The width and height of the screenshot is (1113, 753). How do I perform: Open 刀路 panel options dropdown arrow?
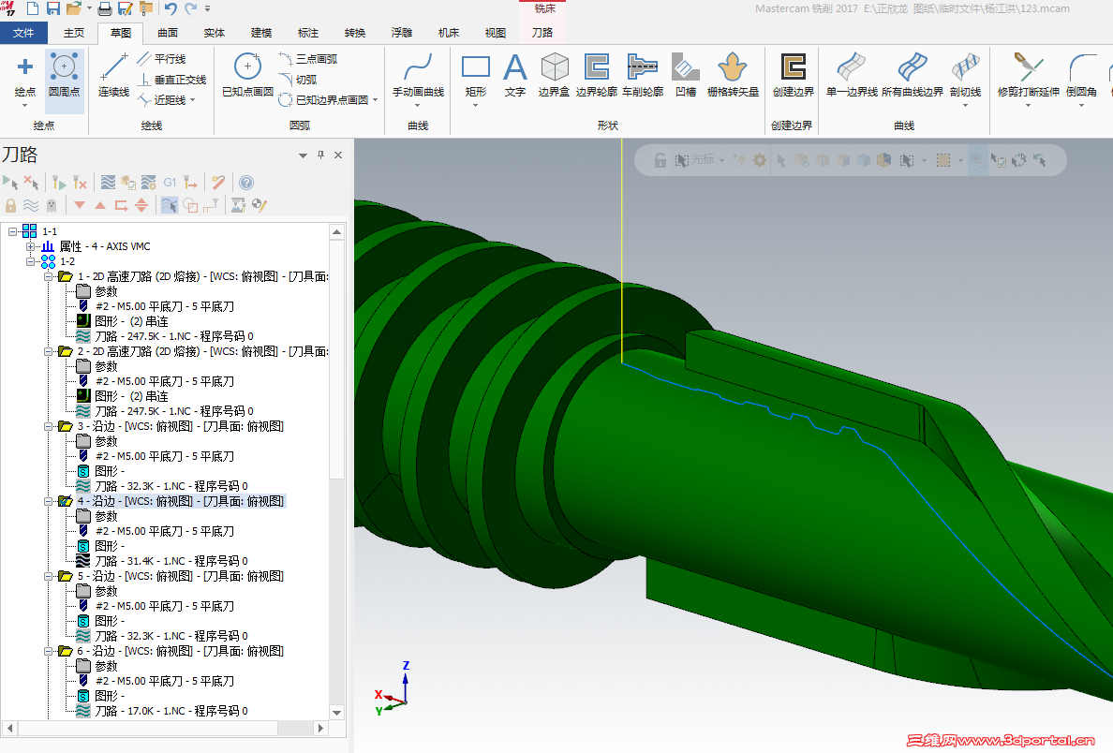(303, 155)
